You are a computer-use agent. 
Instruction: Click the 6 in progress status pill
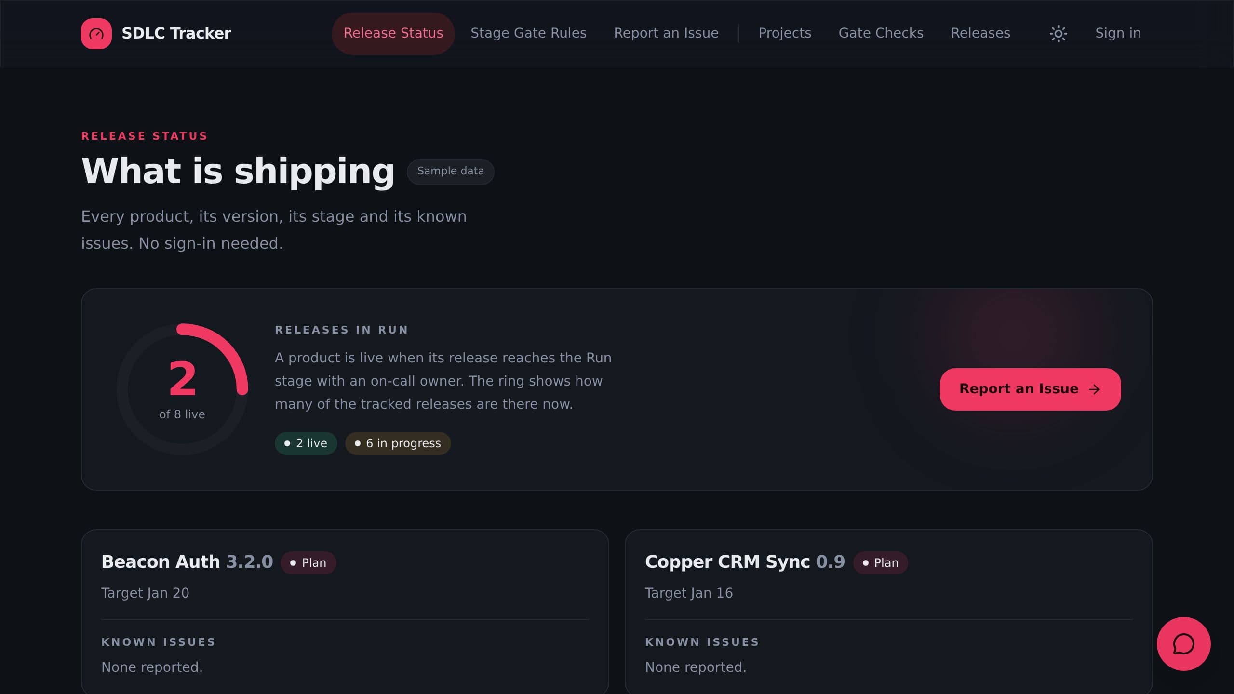398,443
